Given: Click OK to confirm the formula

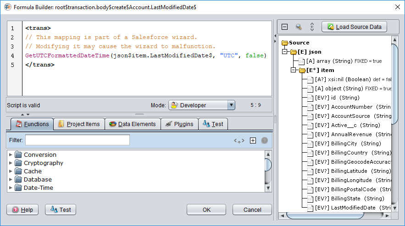Looking at the screenshot, I should (x=206, y=209).
